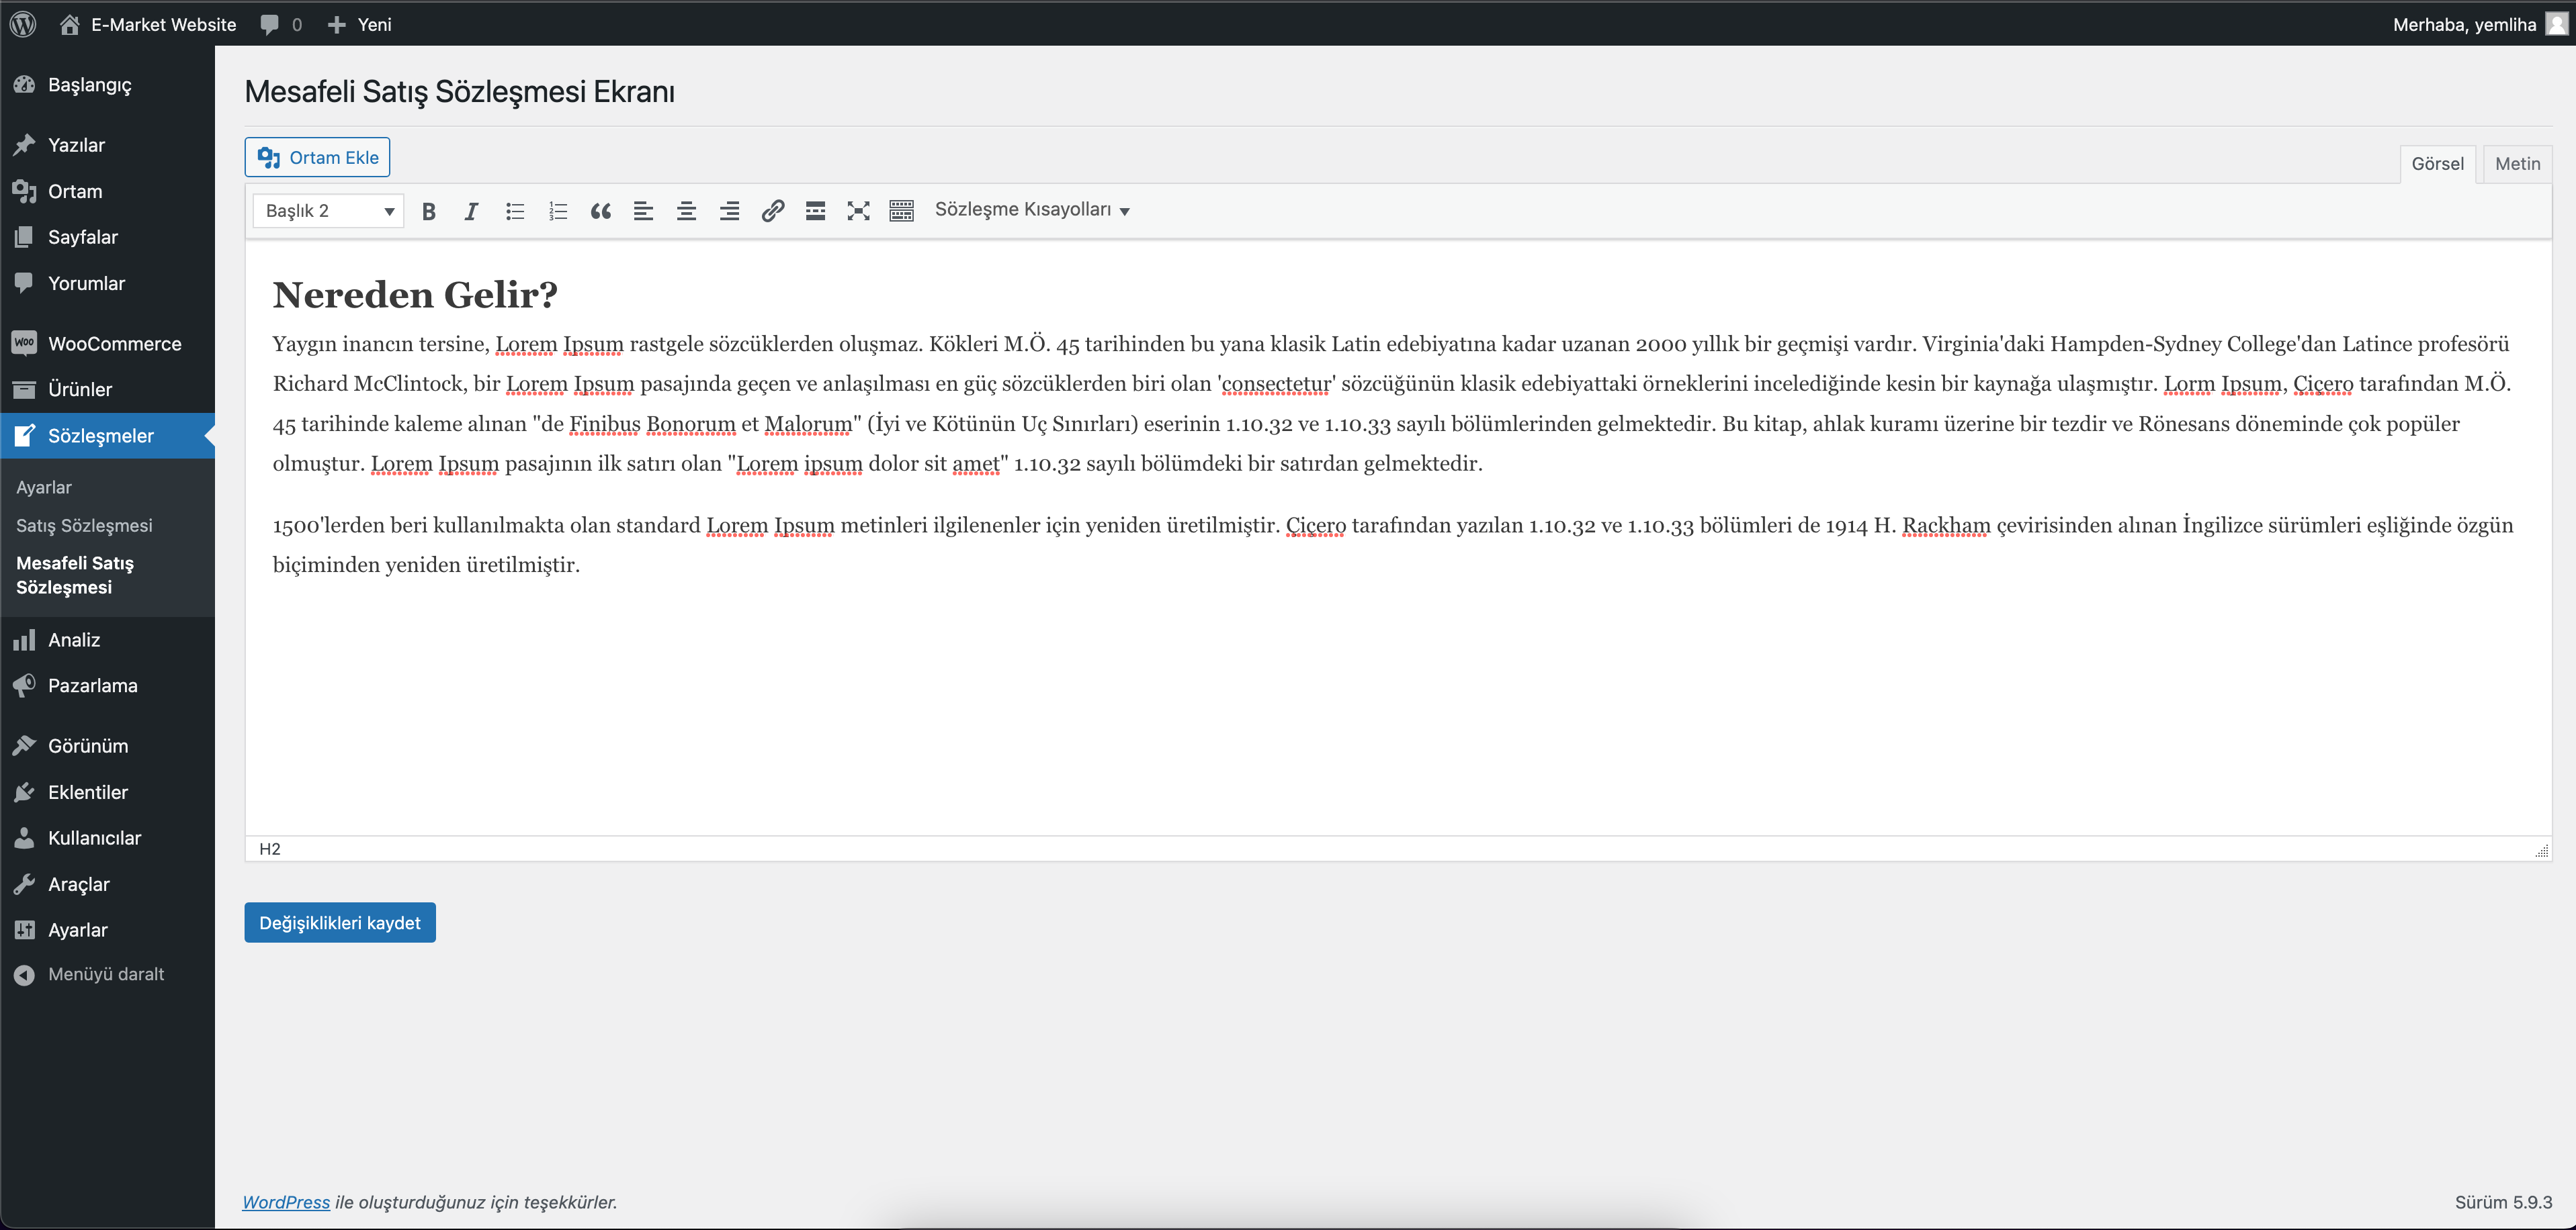Viewport: 2576px width, 1230px height.
Task: Insert a numbered list
Action: pos(558,211)
